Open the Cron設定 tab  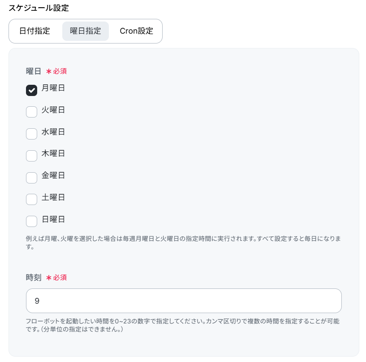[136, 31]
